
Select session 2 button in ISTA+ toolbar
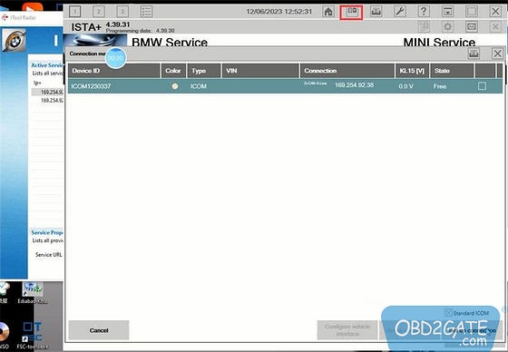99,12
